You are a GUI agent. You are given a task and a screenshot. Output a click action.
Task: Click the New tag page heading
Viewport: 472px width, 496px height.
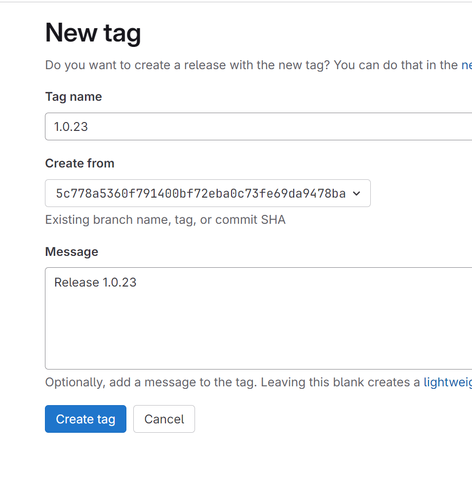(93, 33)
